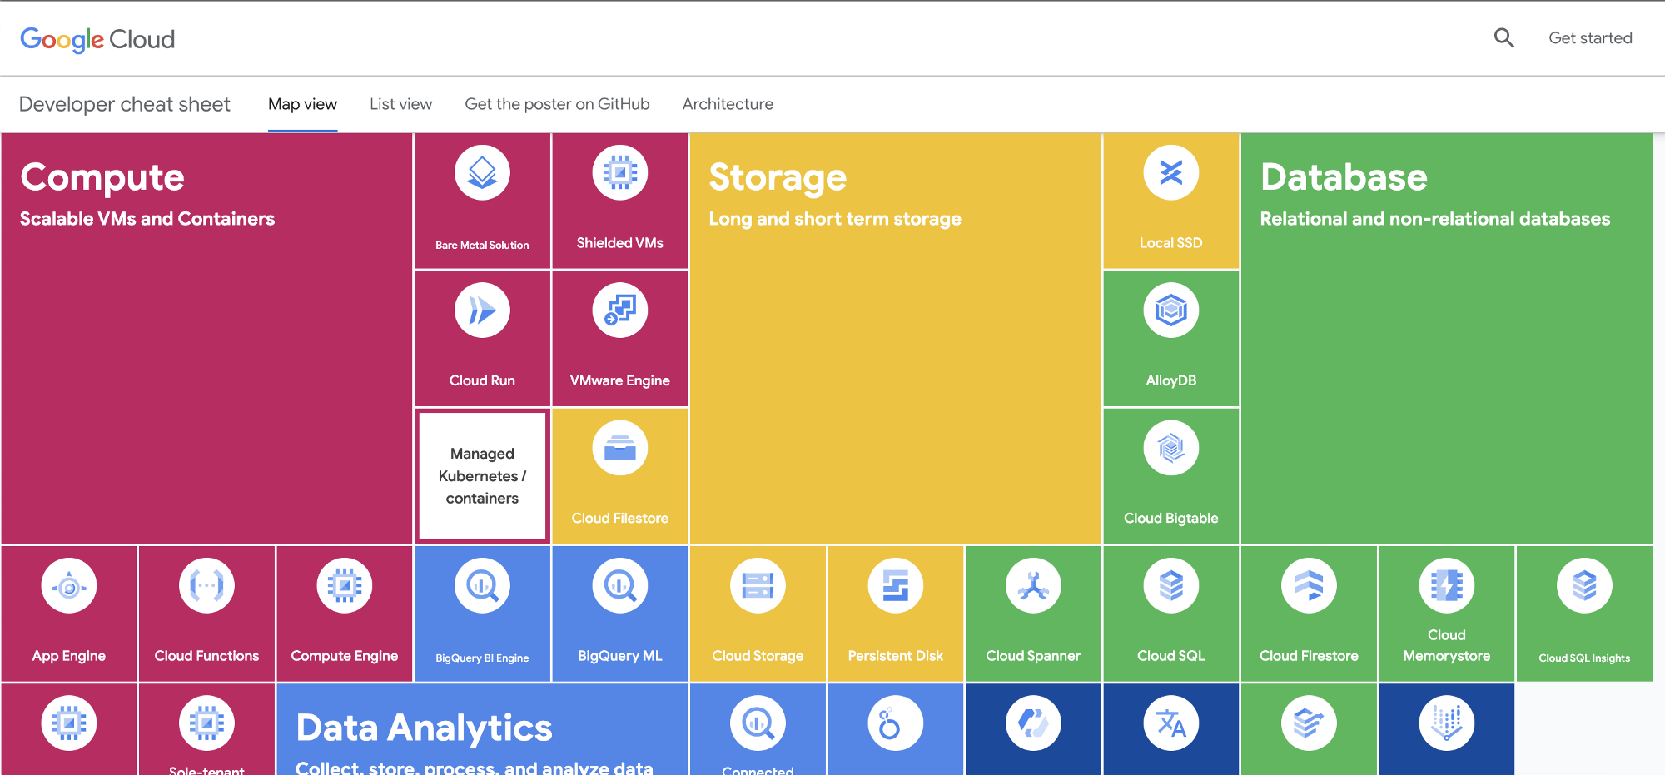
Task: Click the Get started link
Action: point(1590,37)
